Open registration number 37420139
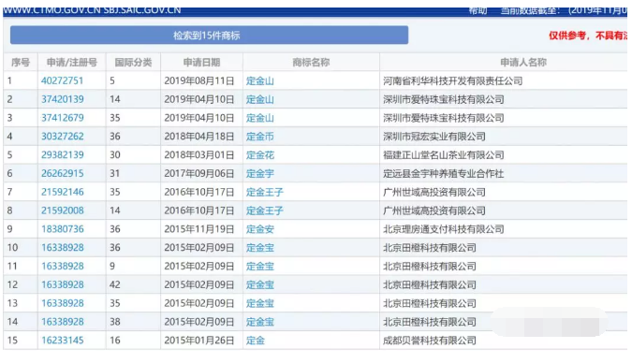The image size is (632, 363). (x=62, y=99)
